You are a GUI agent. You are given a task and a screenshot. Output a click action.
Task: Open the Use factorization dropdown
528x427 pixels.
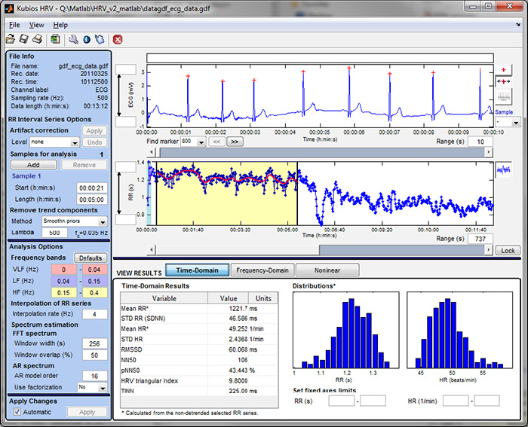(x=91, y=386)
